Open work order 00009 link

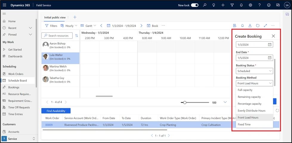point(49,125)
